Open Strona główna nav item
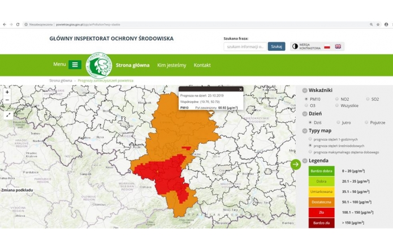 click(132, 65)
